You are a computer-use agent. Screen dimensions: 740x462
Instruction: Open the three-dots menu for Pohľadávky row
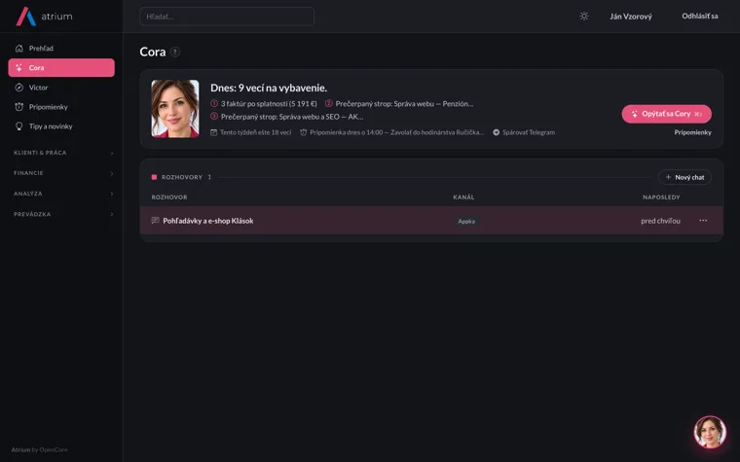click(x=703, y=220)
